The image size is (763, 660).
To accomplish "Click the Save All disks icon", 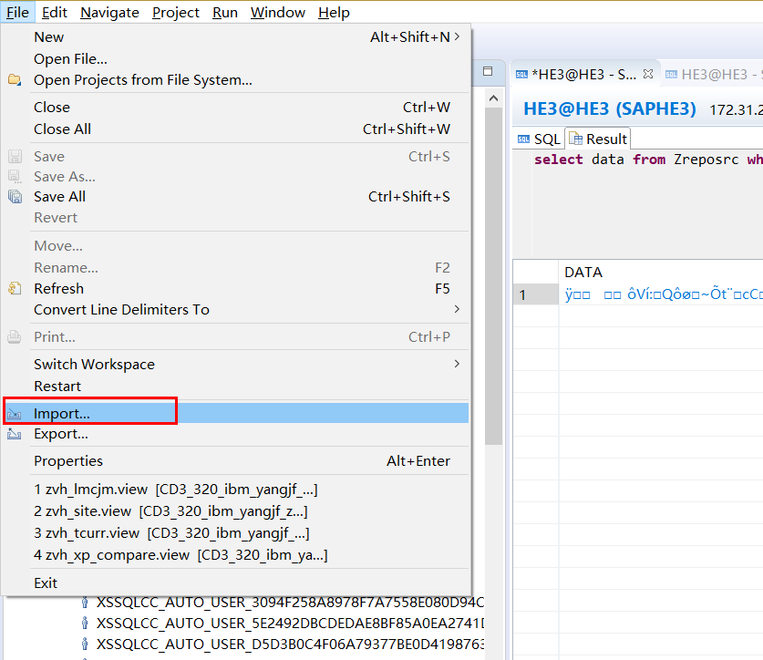I will 15,197.
